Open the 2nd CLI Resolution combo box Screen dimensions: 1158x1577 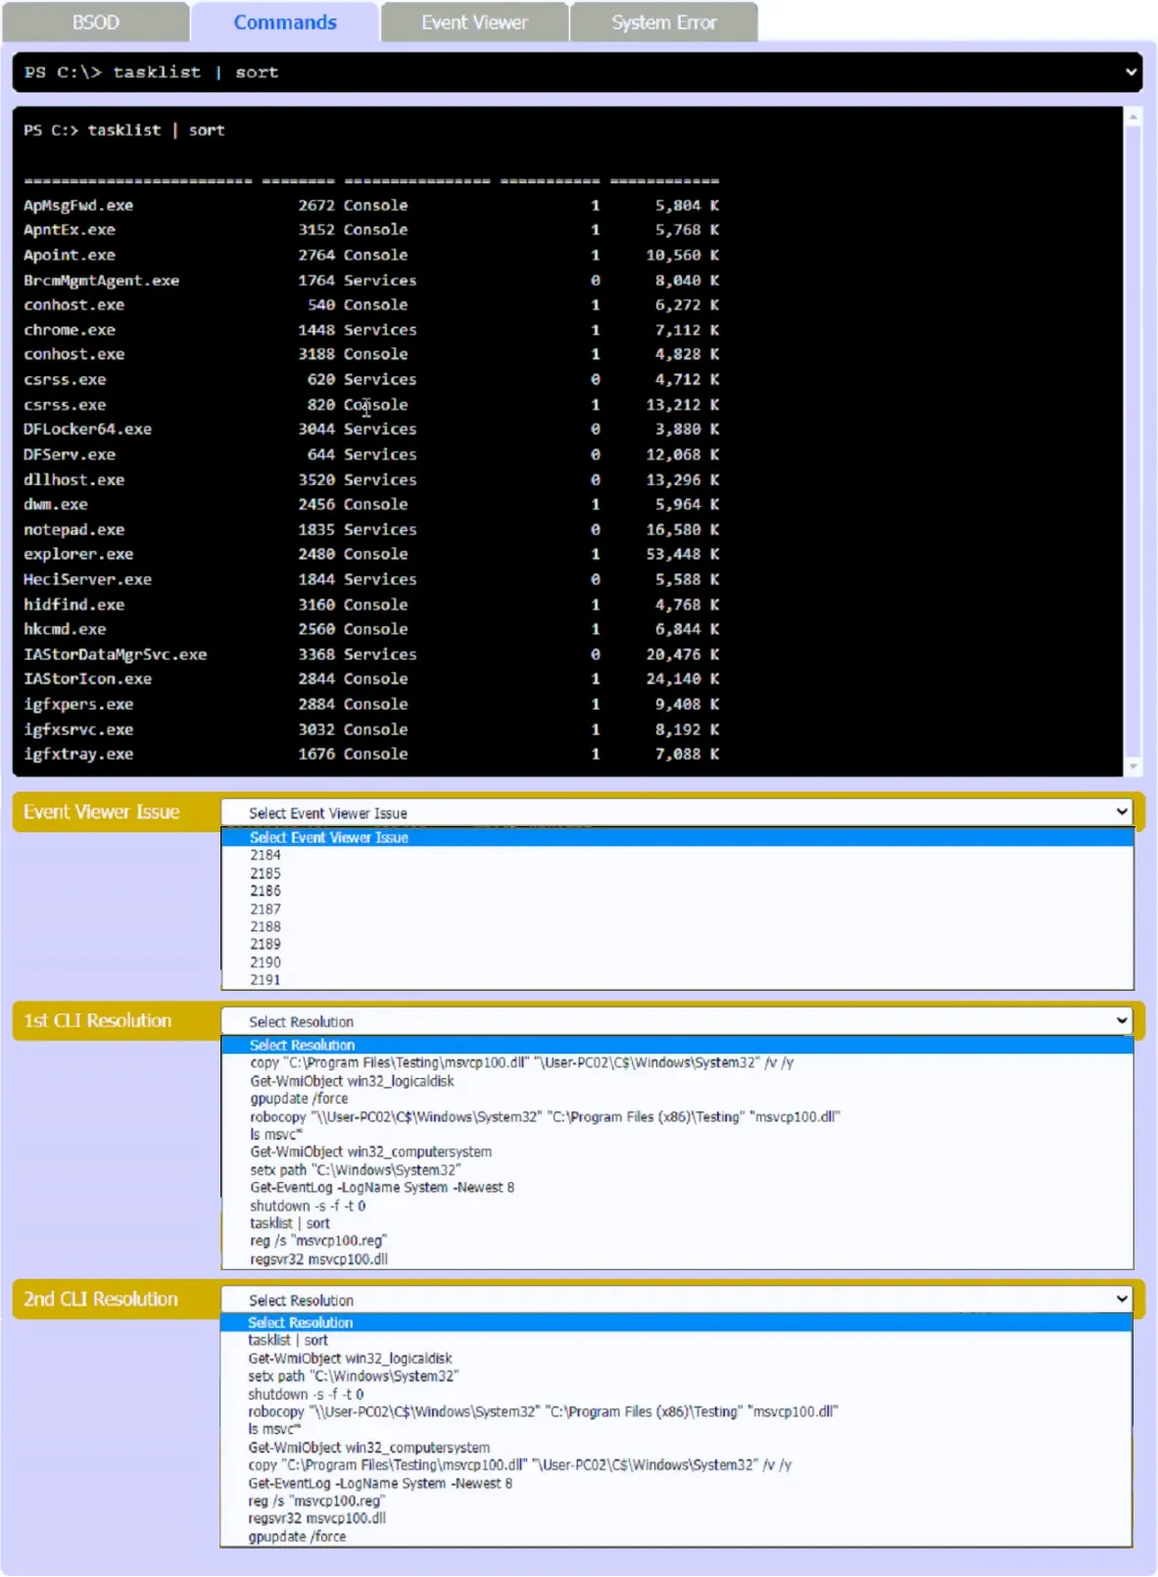(x=677, y=1300)
